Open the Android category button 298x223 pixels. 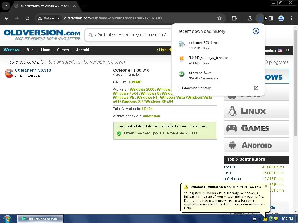tap(256, 145)
